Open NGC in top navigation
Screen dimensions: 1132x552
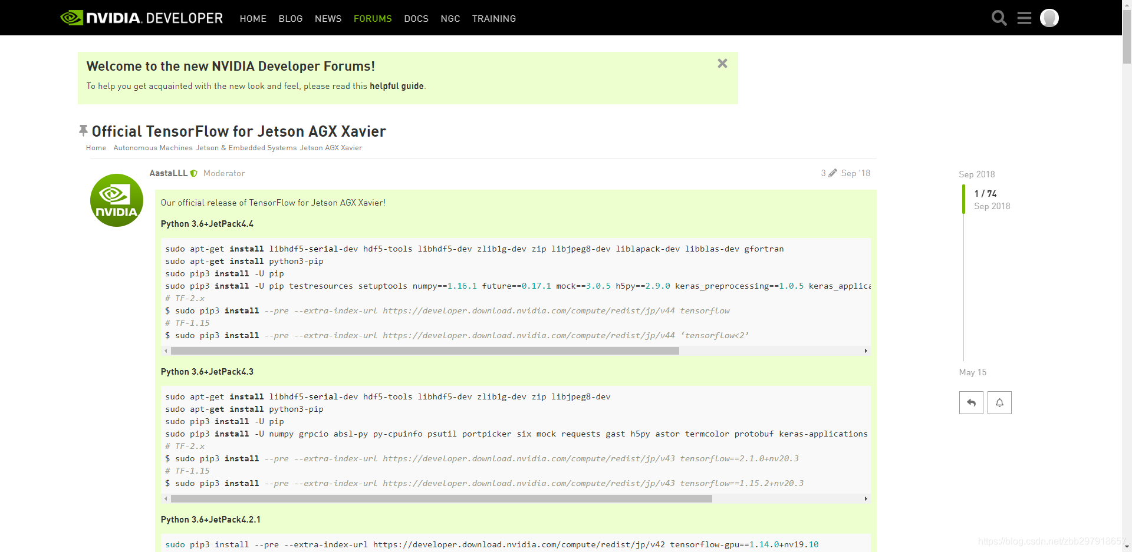[450, 19]
